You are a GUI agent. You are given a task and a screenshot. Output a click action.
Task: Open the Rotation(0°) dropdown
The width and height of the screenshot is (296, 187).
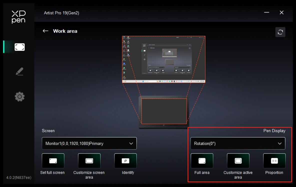click(238, 143)
